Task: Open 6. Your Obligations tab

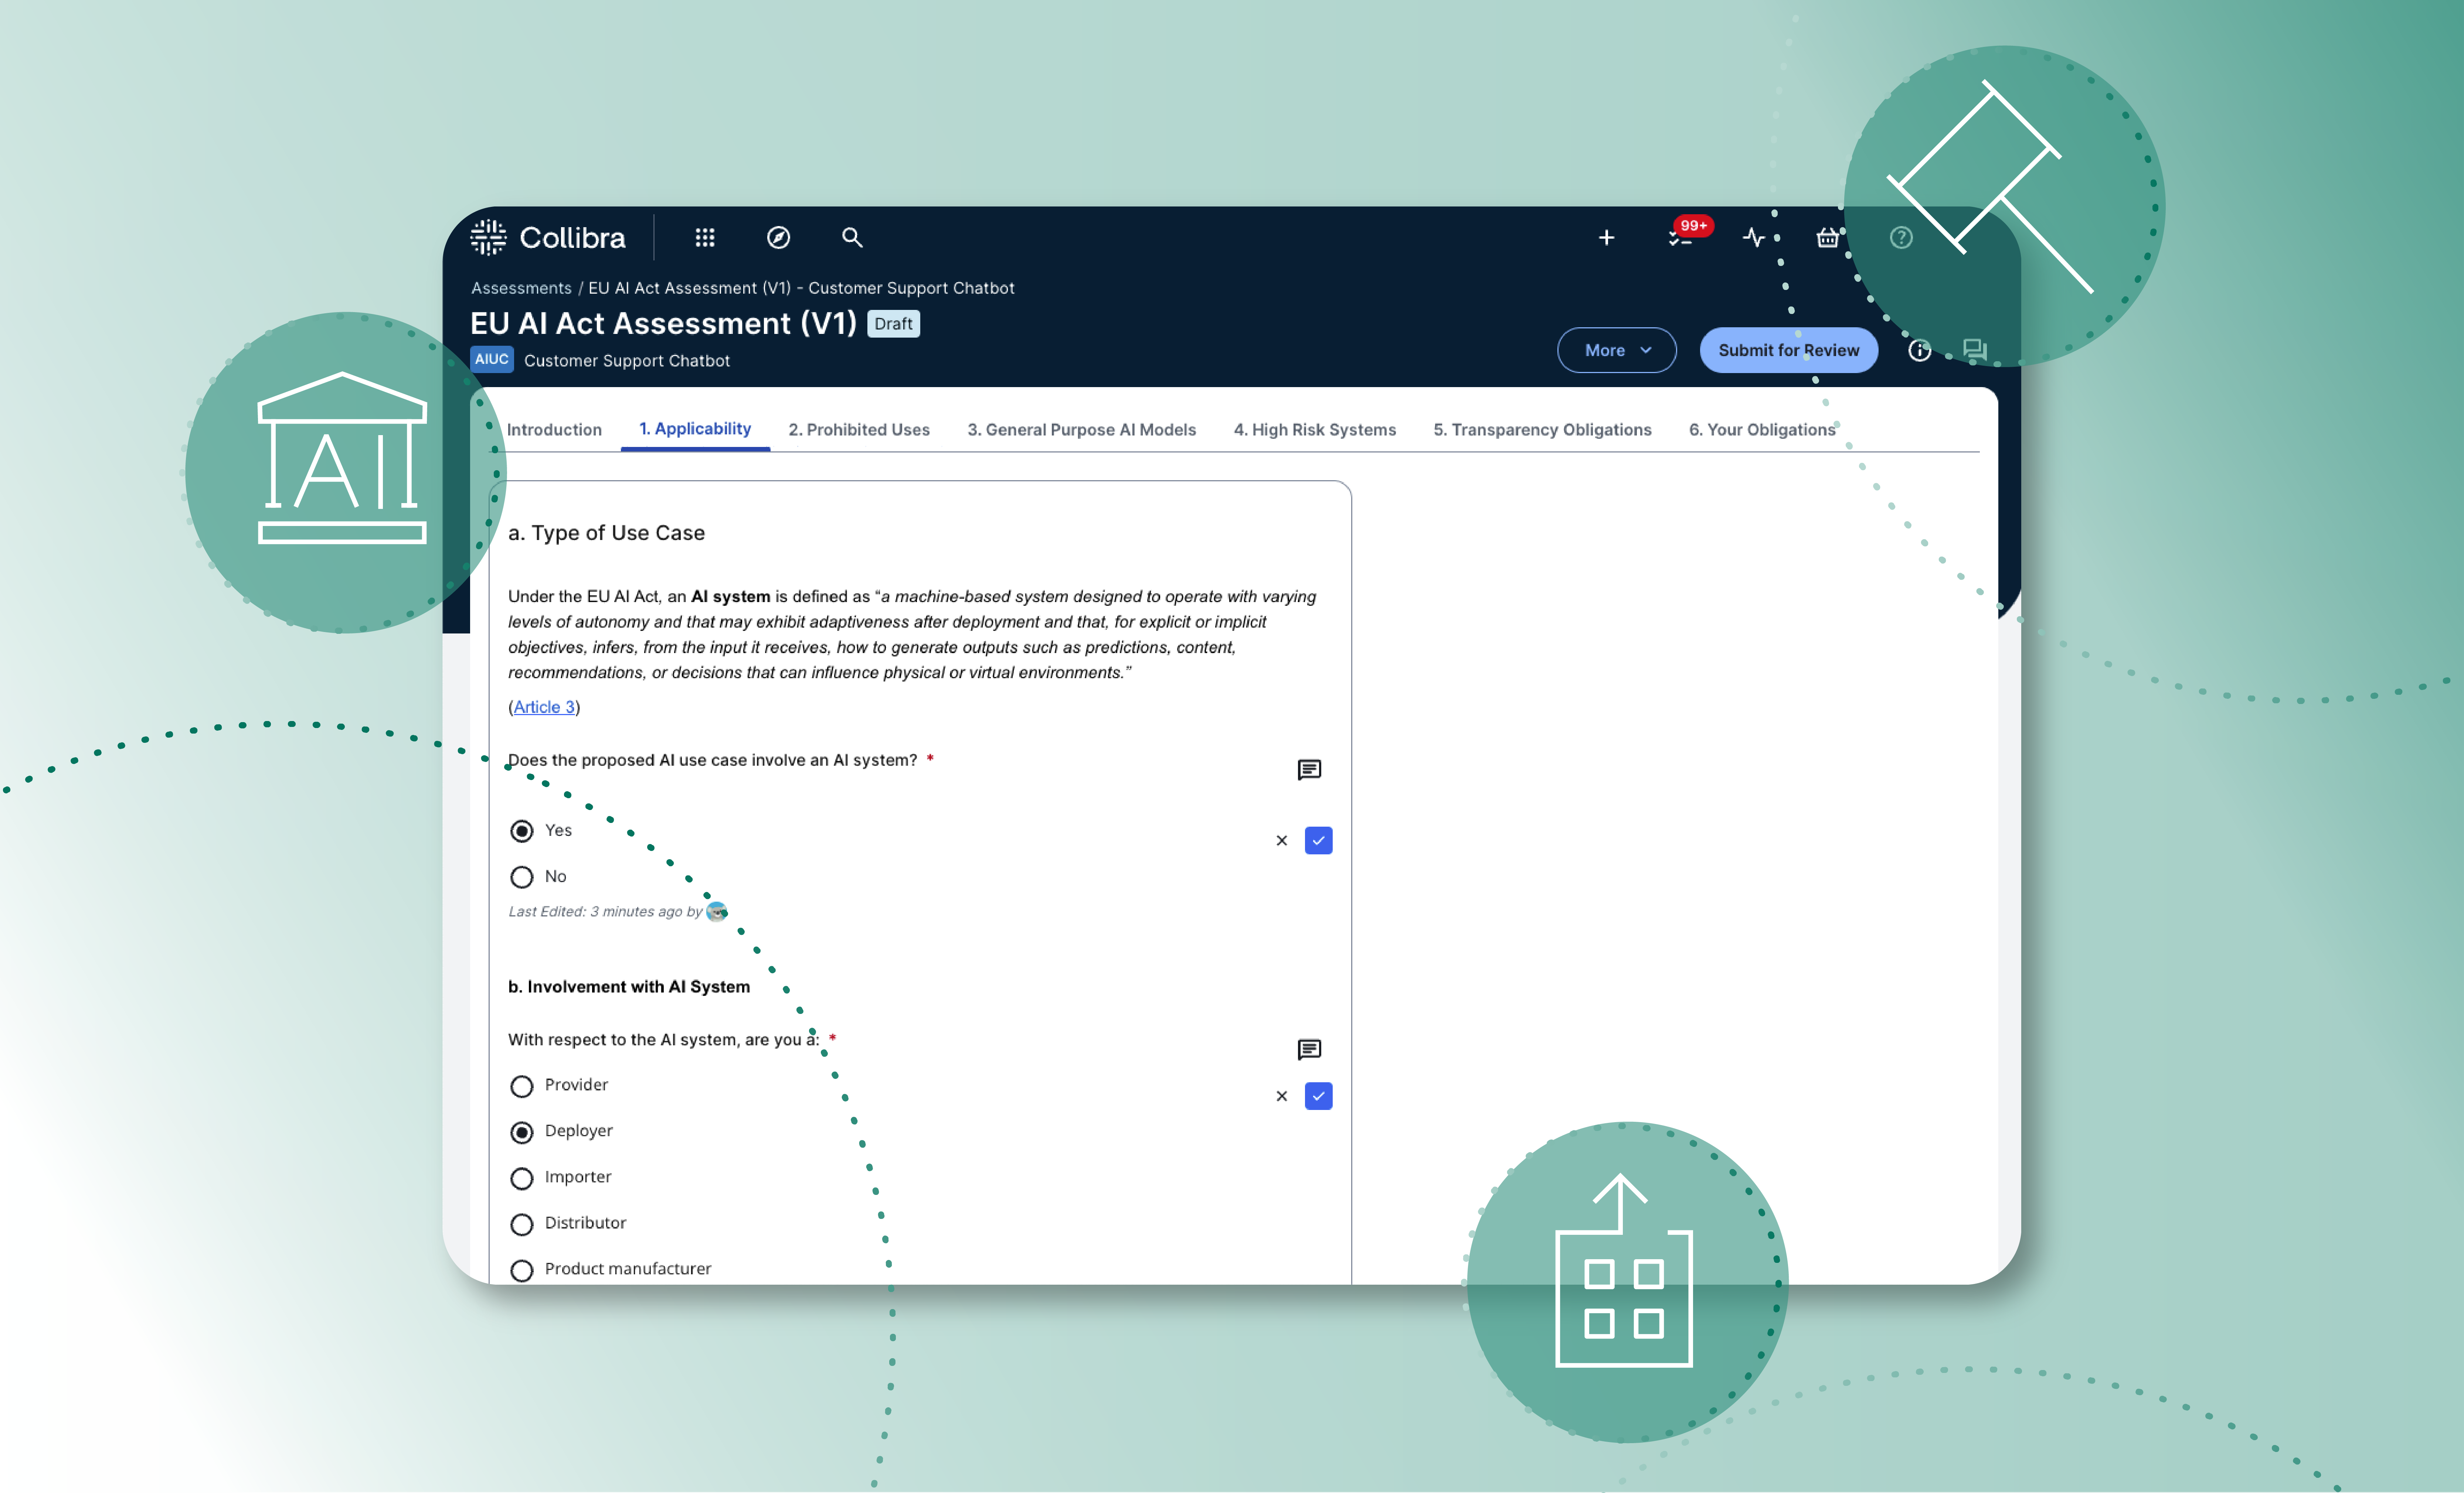Action: pyautogui.click(x=1762, y=430)
